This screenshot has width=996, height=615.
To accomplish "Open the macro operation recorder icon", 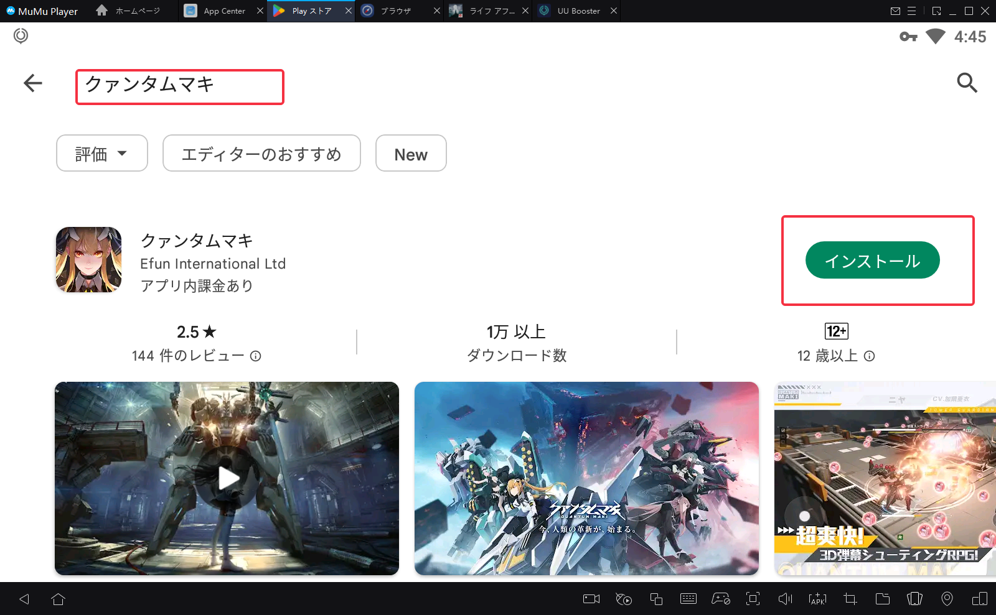I will click(624, 599).
